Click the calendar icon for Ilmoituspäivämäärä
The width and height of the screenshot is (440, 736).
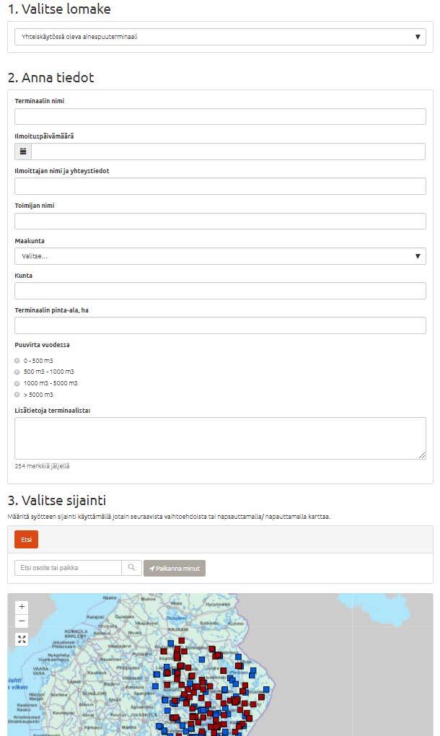pos(23,152)
